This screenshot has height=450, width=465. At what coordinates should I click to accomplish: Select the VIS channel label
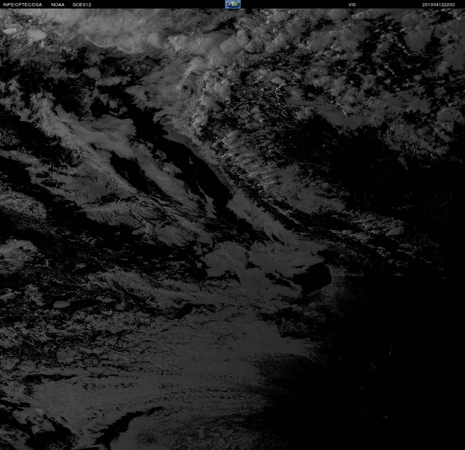[352, 5]
